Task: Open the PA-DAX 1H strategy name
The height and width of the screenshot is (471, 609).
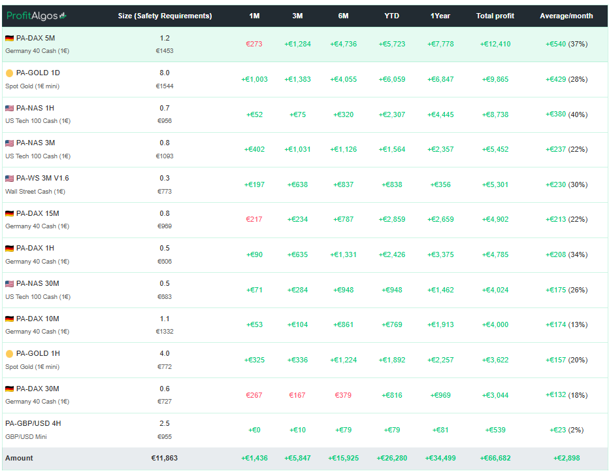Action: 35,248
